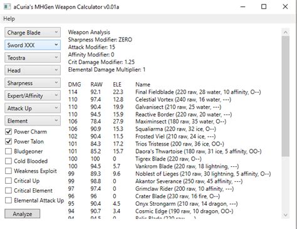Click the Attack Modifier: 15 line

[x=91, y=47]
